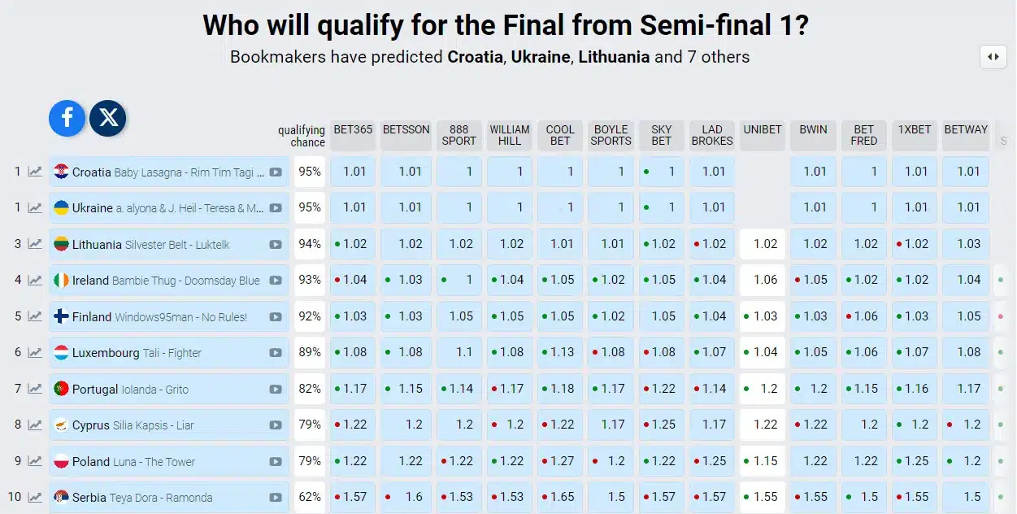This screenshot has height=514, width=1017.
Task: Open Croatia's odds history chart icon
Action: (35, 172)
